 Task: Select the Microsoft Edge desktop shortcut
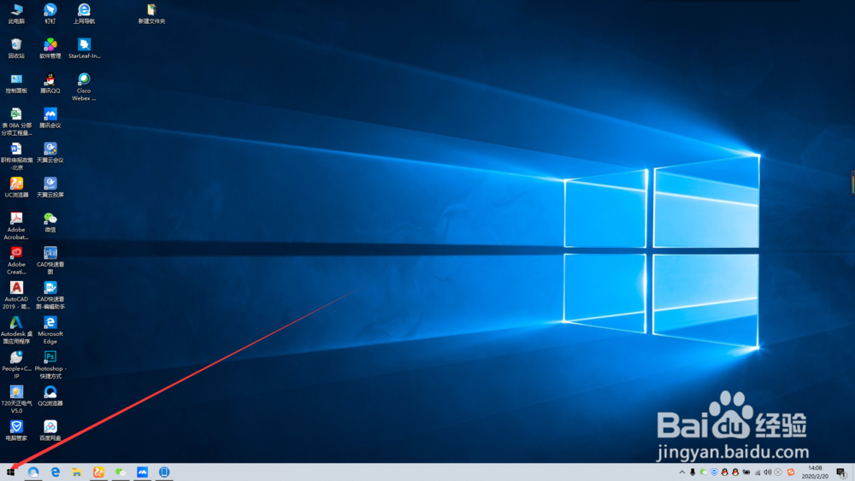[50, 331]
